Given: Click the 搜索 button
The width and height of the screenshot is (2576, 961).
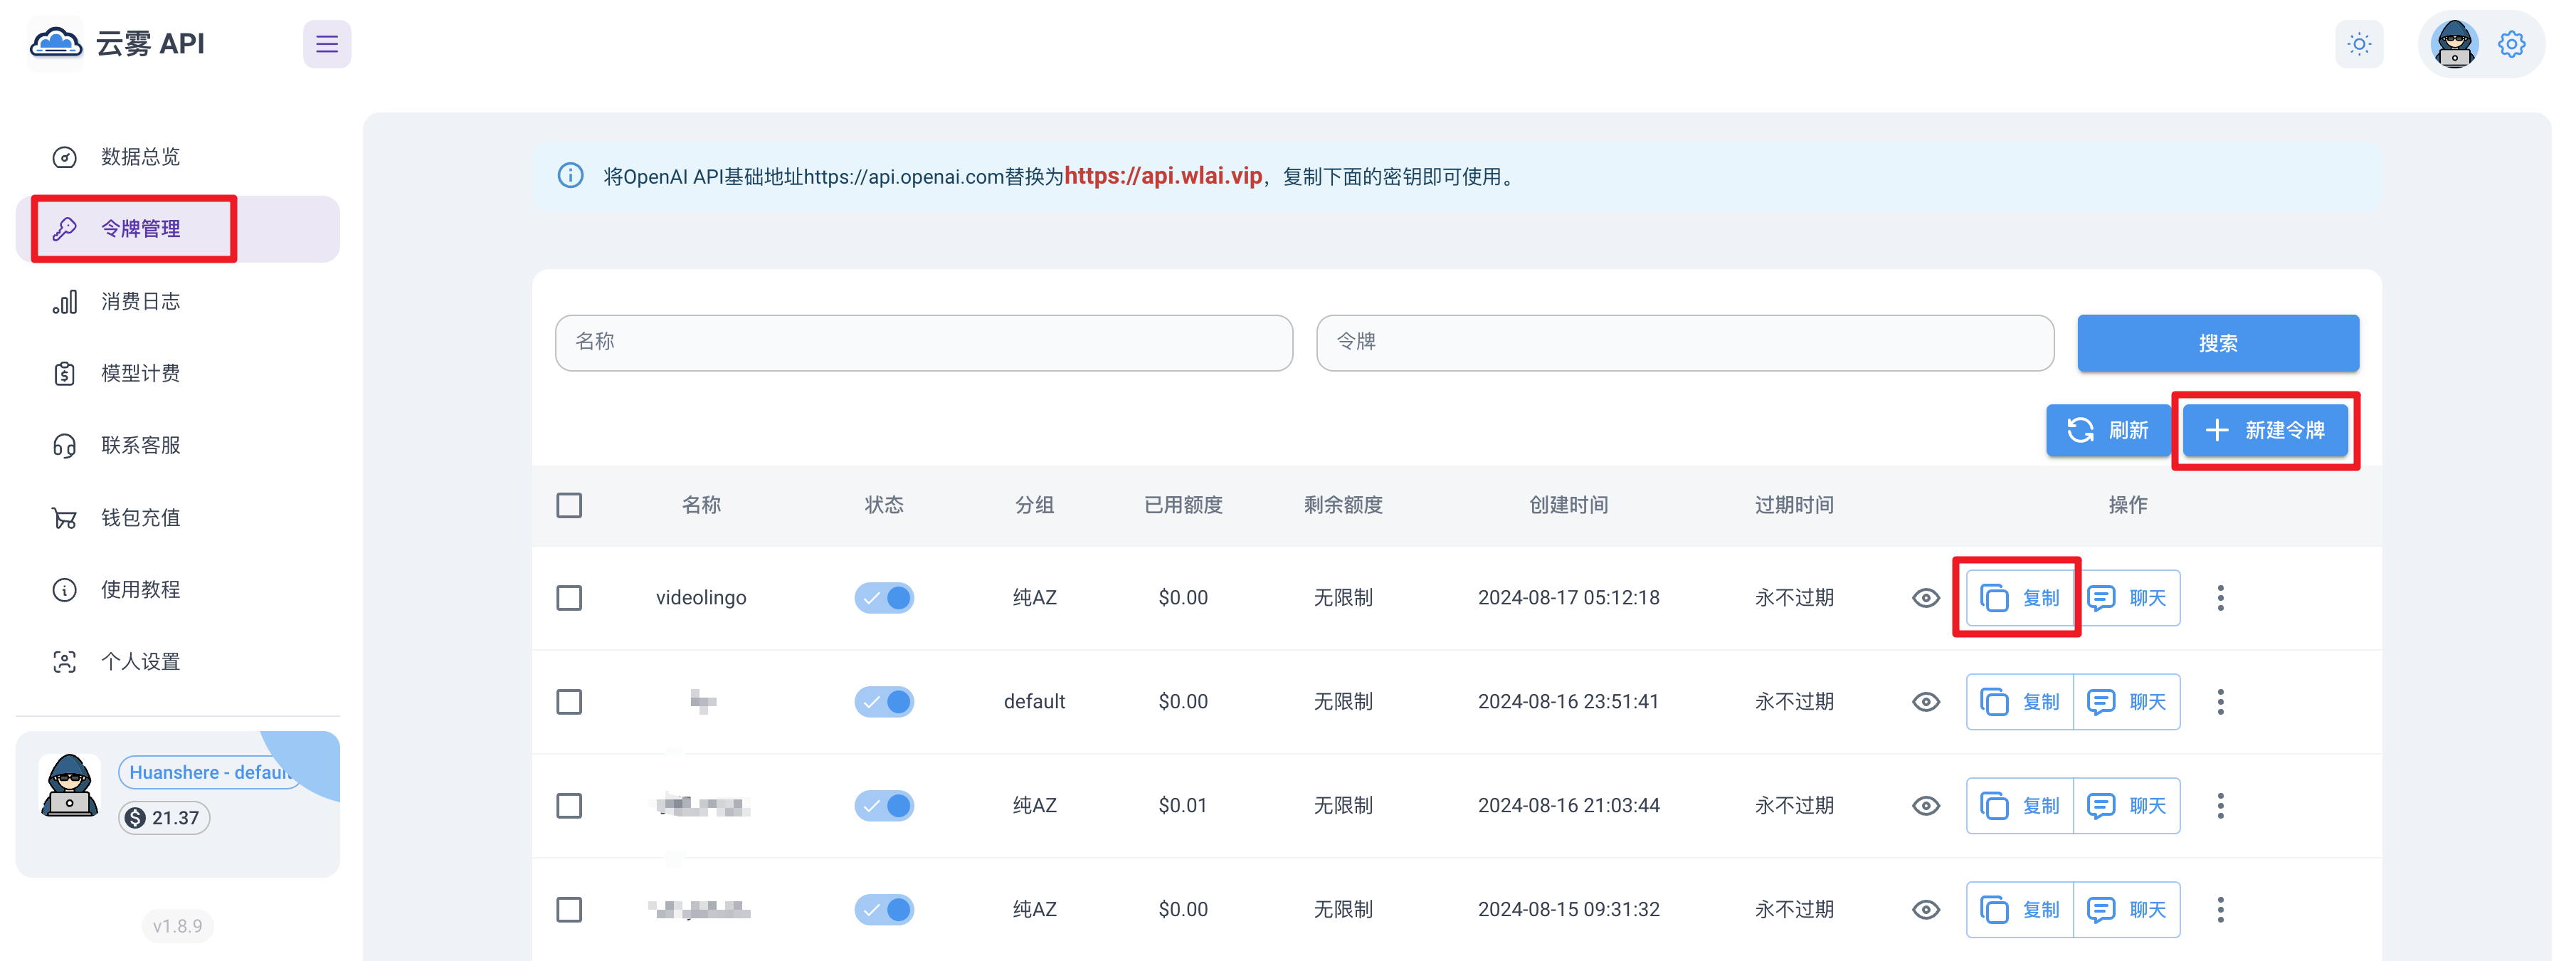Looking at the screenshot, I should tap(2218, 343).
